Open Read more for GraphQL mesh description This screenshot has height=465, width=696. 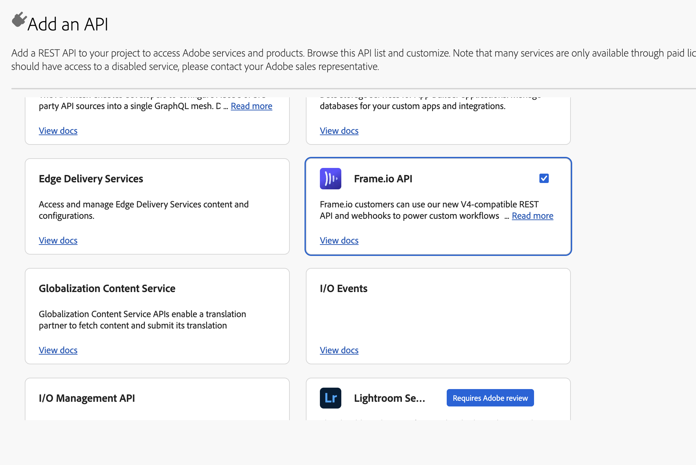(251, 106)
